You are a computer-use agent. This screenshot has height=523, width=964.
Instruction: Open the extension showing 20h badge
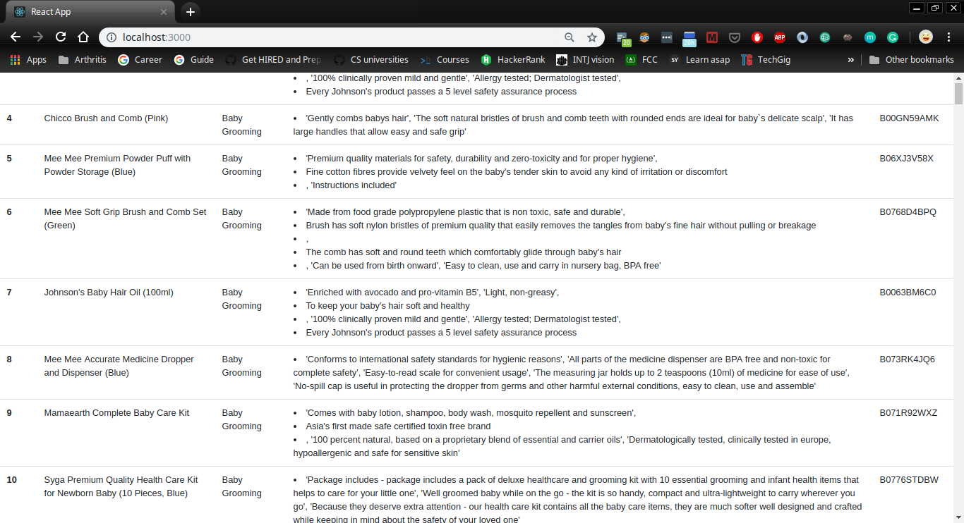pyautogui.click(x=689, y=38)
